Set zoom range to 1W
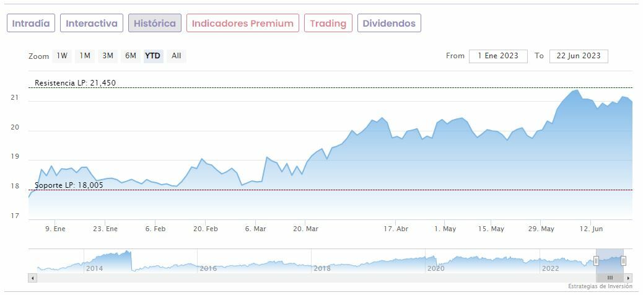Image resolution: width=643 pixels, height=295 pixels. coord(62,56)
